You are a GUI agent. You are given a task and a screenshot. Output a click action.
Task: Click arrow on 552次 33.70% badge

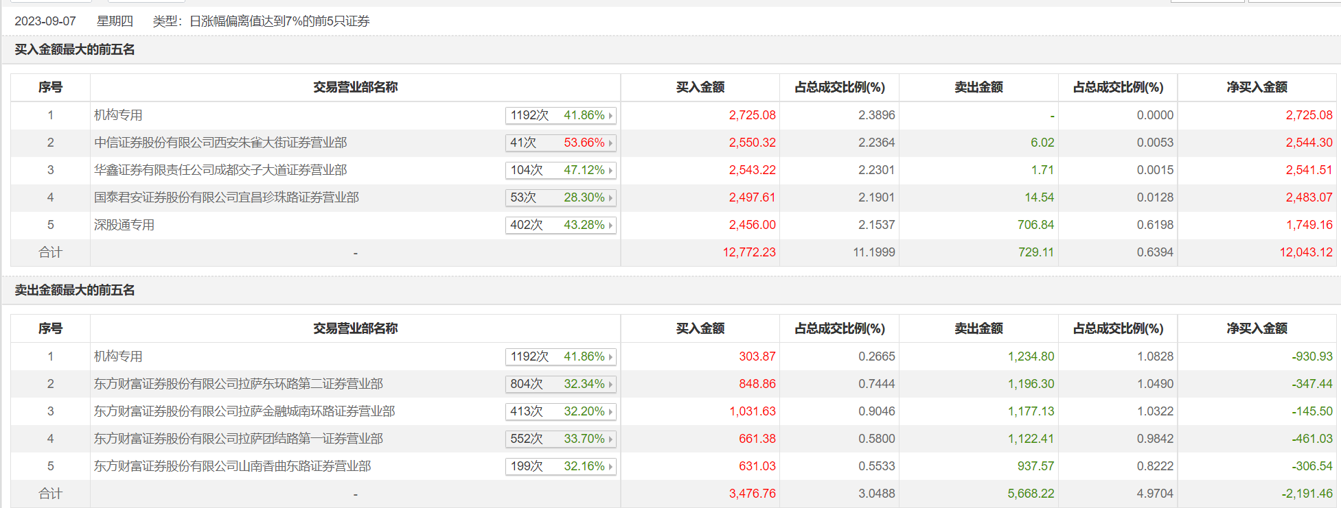[610, 439]
